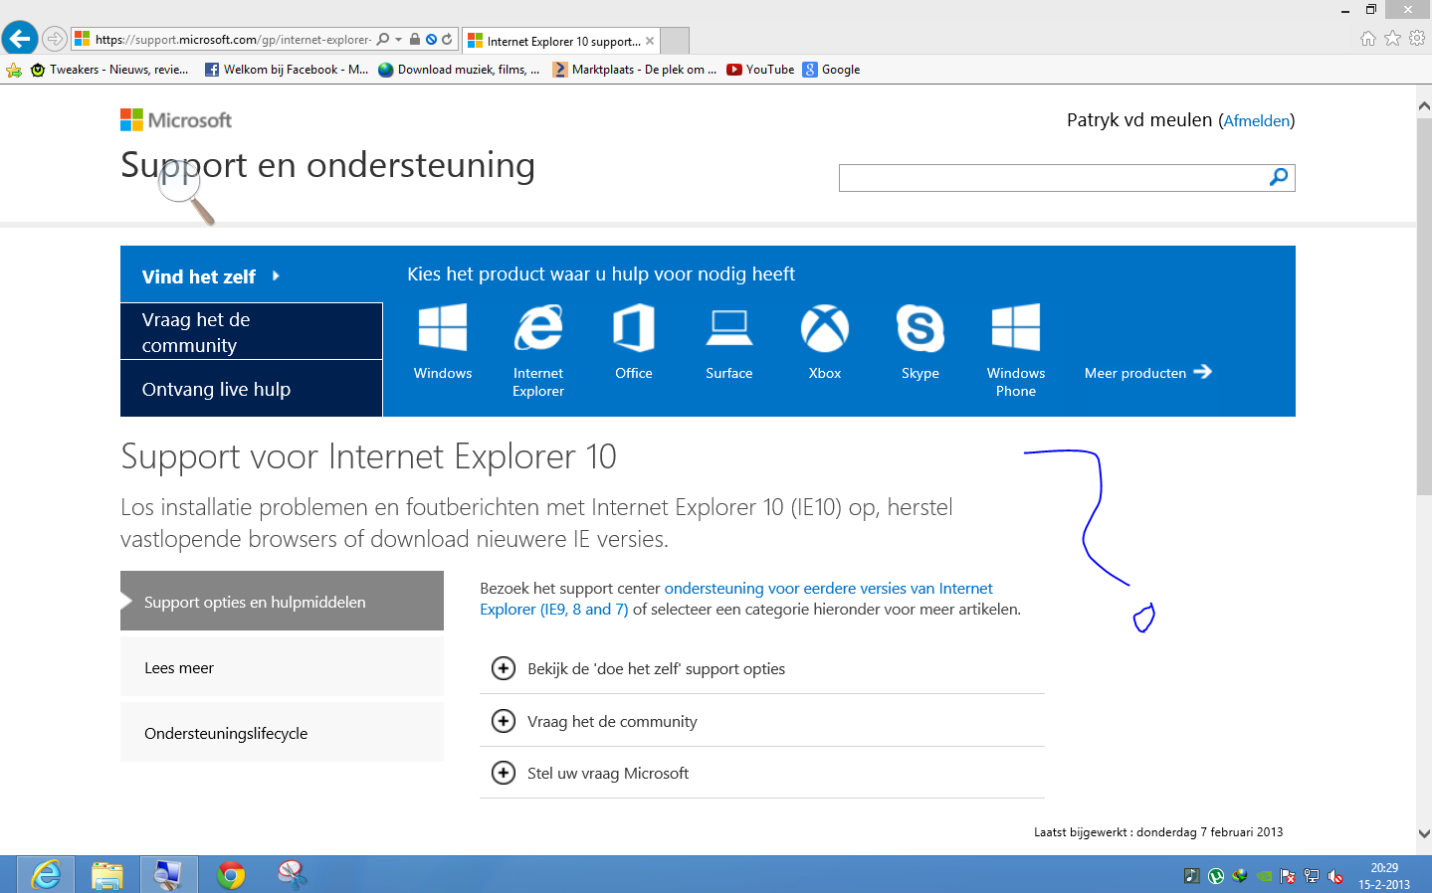Click the search magnifier in the address bar
Image resolution: width=1432 pixels, height=893 pixels.
coord(383,40)
